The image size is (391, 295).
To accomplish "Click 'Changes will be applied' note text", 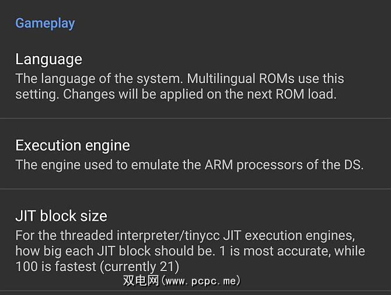I will [134, 94].
